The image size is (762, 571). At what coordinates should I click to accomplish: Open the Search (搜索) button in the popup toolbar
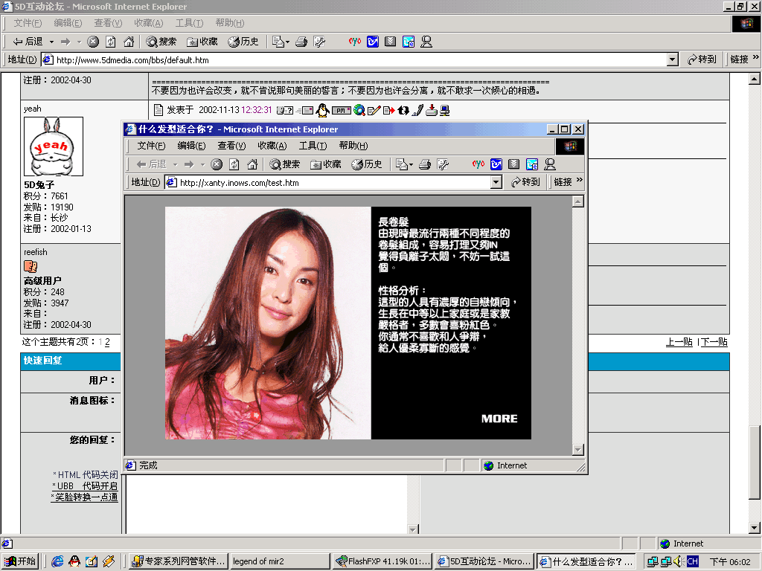[x=285, y=164]
